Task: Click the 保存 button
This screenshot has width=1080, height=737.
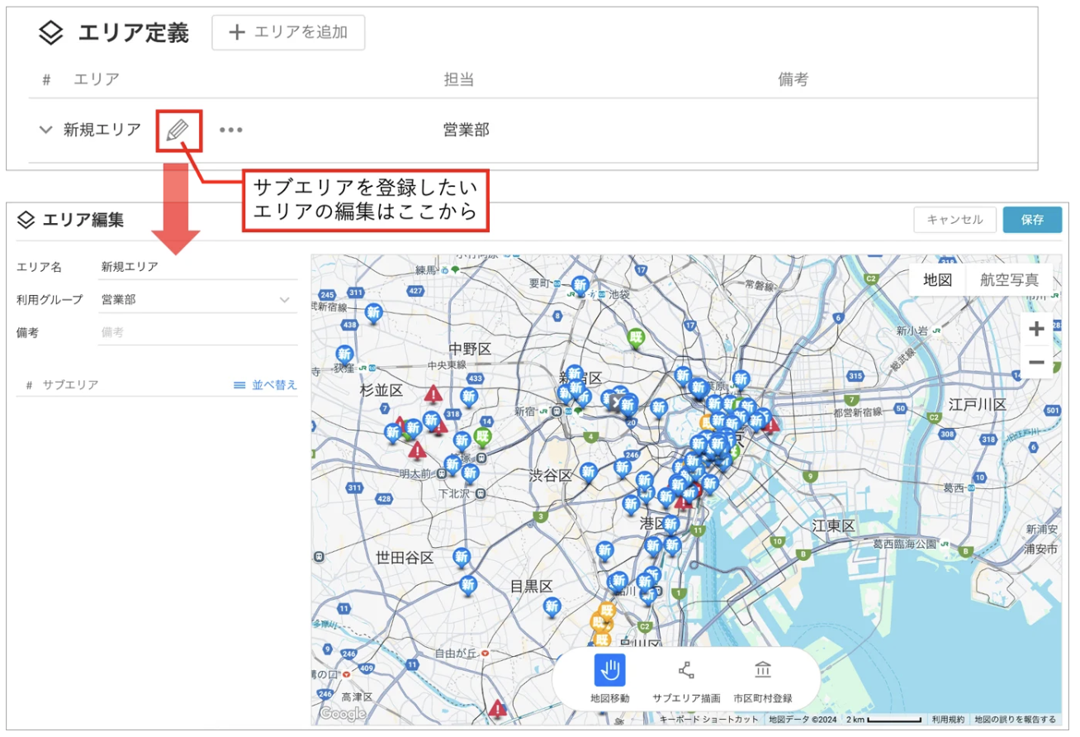Action: coord(1032,220)
